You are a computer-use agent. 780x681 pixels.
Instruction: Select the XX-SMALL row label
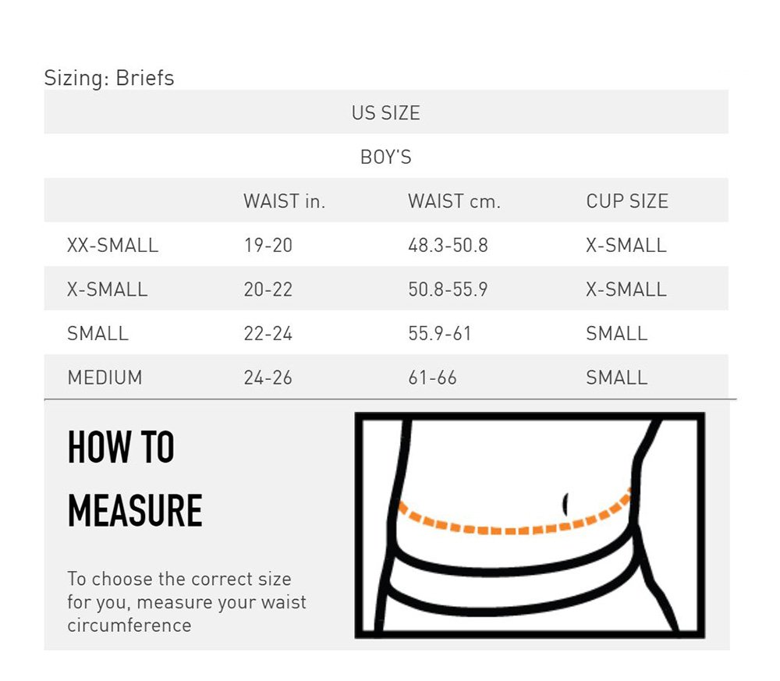coord(113,245)
